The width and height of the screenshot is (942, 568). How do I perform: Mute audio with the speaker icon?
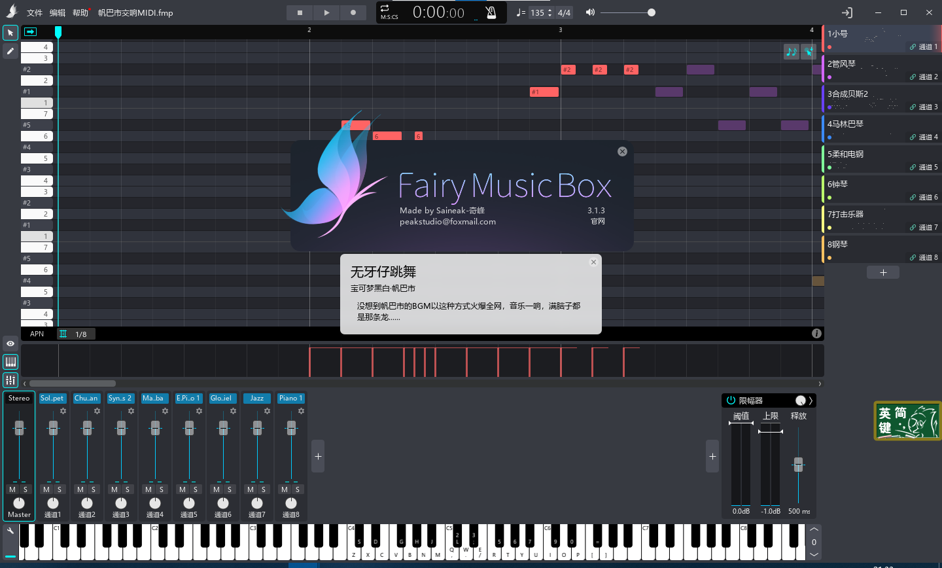tap(590, 12)
